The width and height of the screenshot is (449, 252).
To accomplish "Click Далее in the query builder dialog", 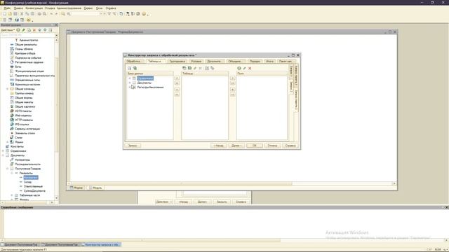I will tap(236, 146).
